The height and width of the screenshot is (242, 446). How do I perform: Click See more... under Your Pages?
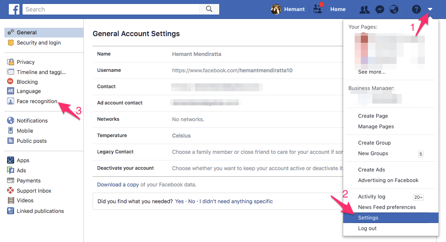coord(372,72)
